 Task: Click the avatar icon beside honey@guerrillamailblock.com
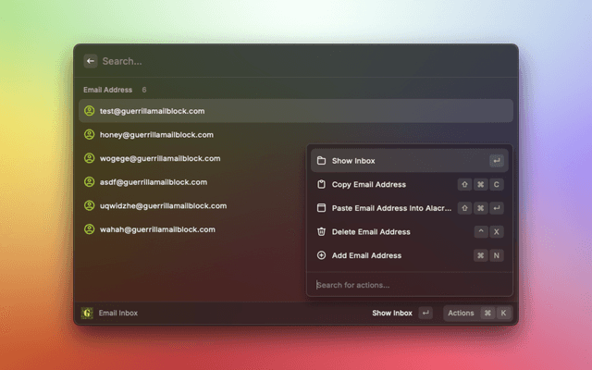[x=90, y=135]
